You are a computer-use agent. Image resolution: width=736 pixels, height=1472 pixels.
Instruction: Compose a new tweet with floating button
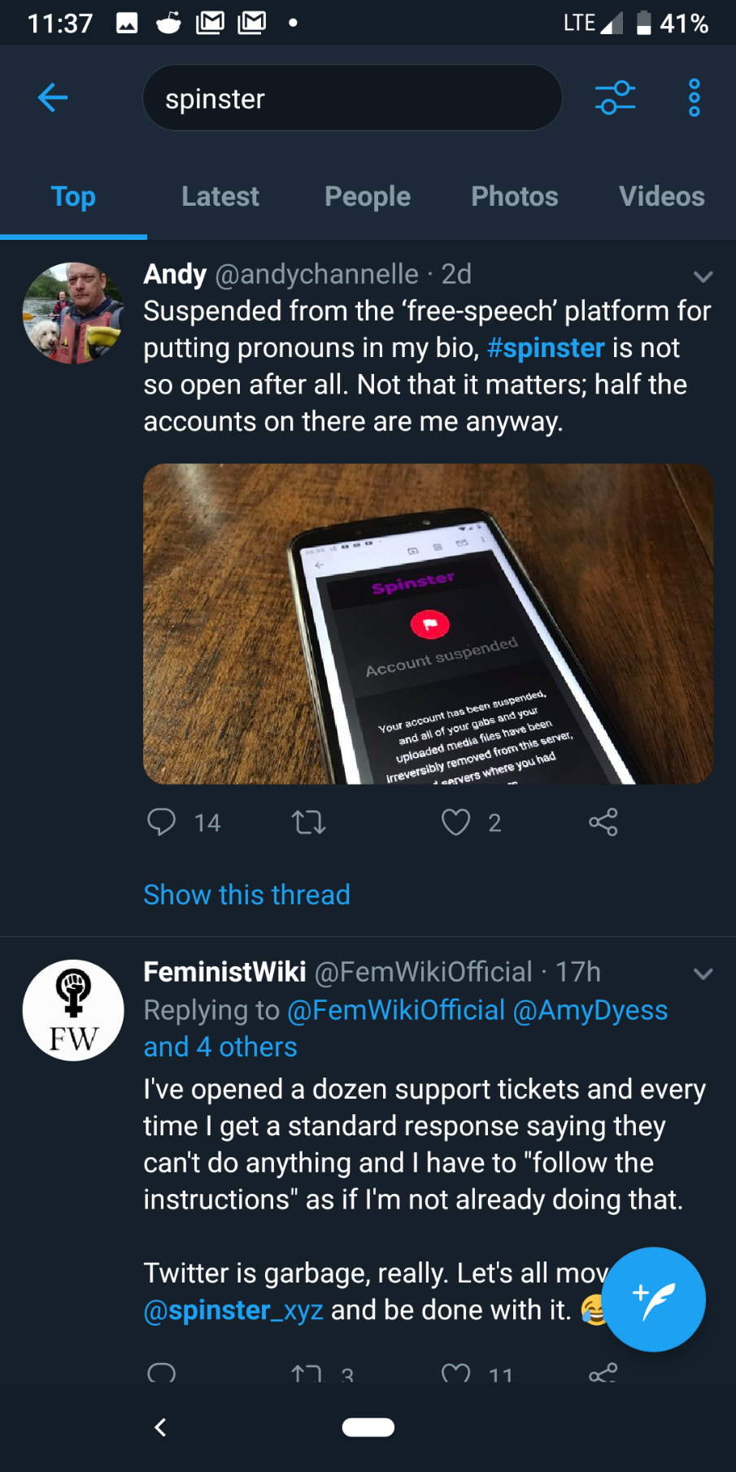[653, 1299]
